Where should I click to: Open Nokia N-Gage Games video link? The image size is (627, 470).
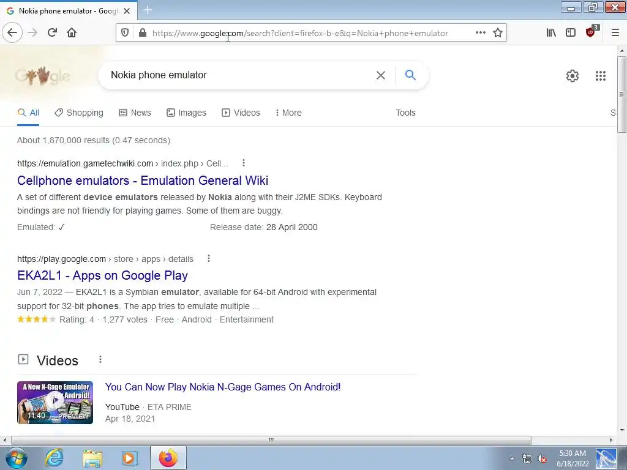pos(223,387)
